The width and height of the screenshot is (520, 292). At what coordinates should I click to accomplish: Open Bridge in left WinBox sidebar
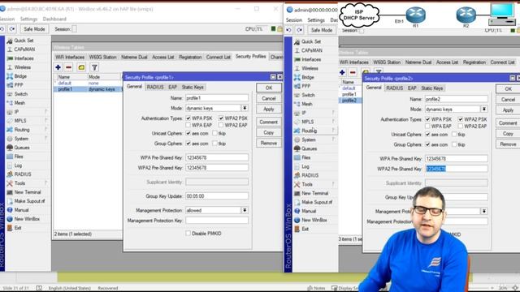[x=20, y=76]
